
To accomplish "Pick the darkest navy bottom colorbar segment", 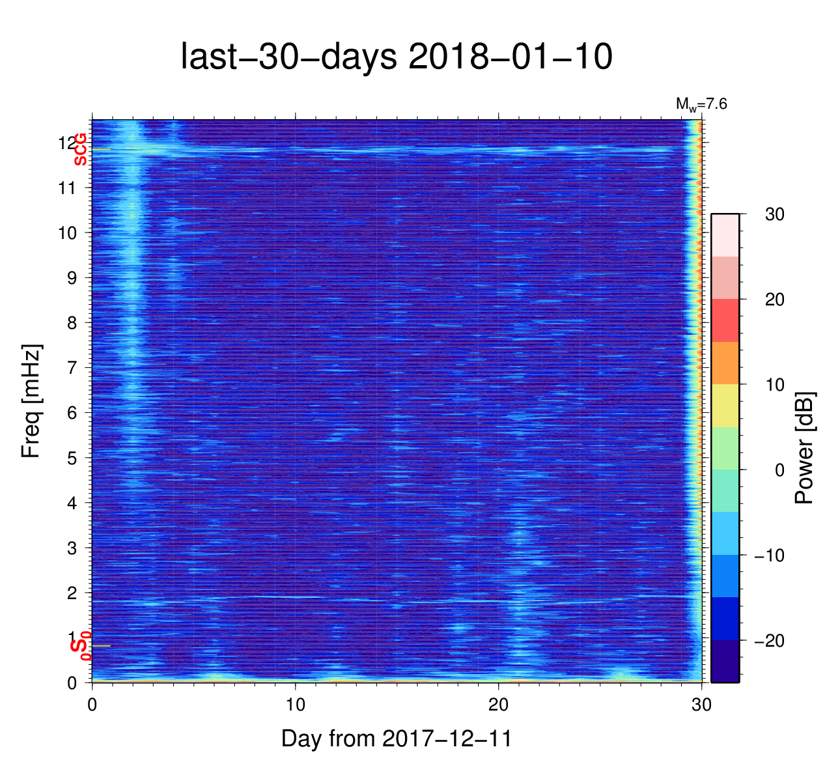I will (x=725, y=661).
